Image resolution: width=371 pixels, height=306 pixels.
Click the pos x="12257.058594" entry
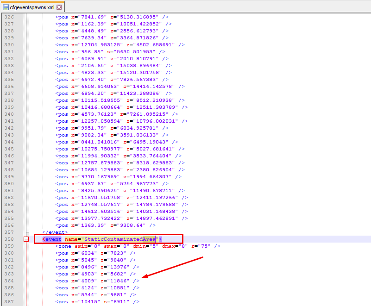(x=122, y=121)
